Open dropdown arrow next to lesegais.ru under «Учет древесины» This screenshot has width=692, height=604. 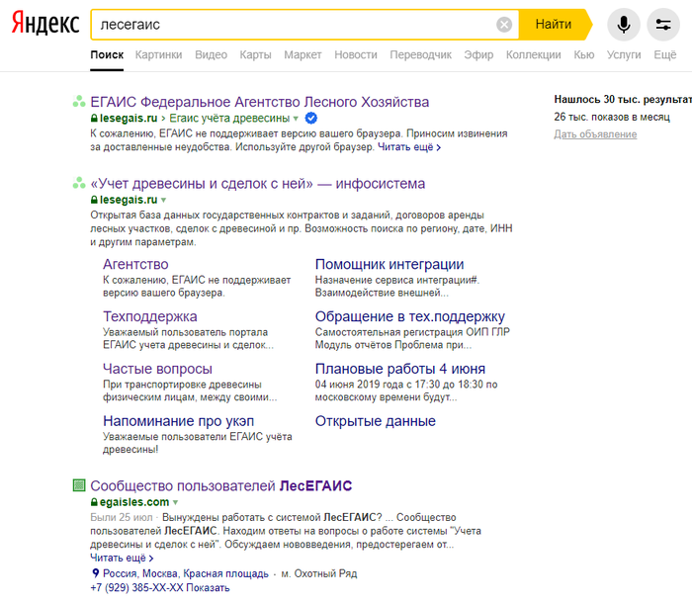pyautogui.click(x=164, y=201)
